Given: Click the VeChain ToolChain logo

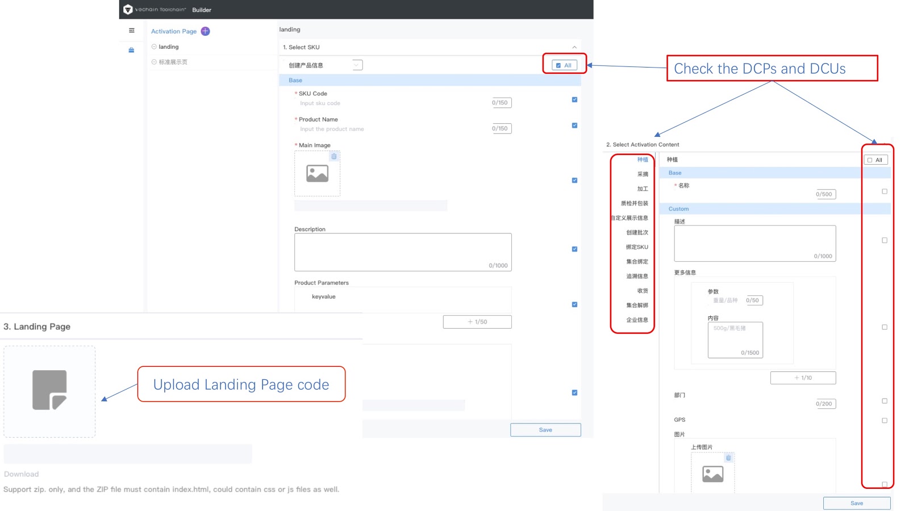Looking at the screenshot, I should [155, 10].
